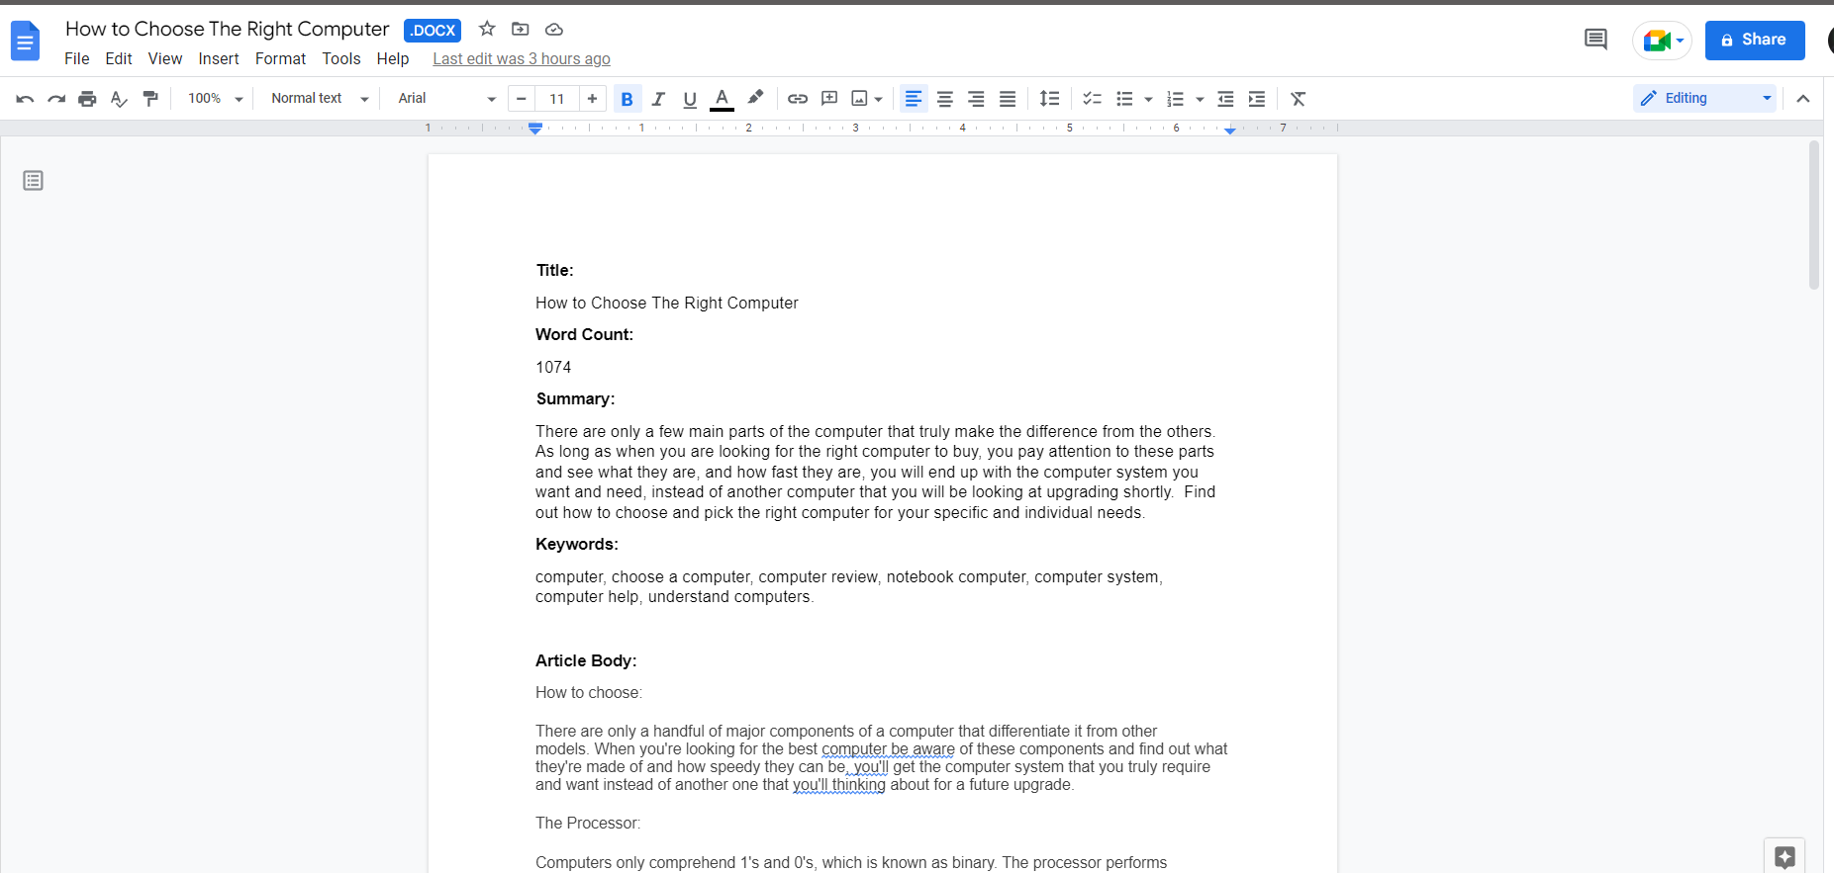Open the Help menu
The width and height of the screenshot is (1834, 873).
click(393, 59)
